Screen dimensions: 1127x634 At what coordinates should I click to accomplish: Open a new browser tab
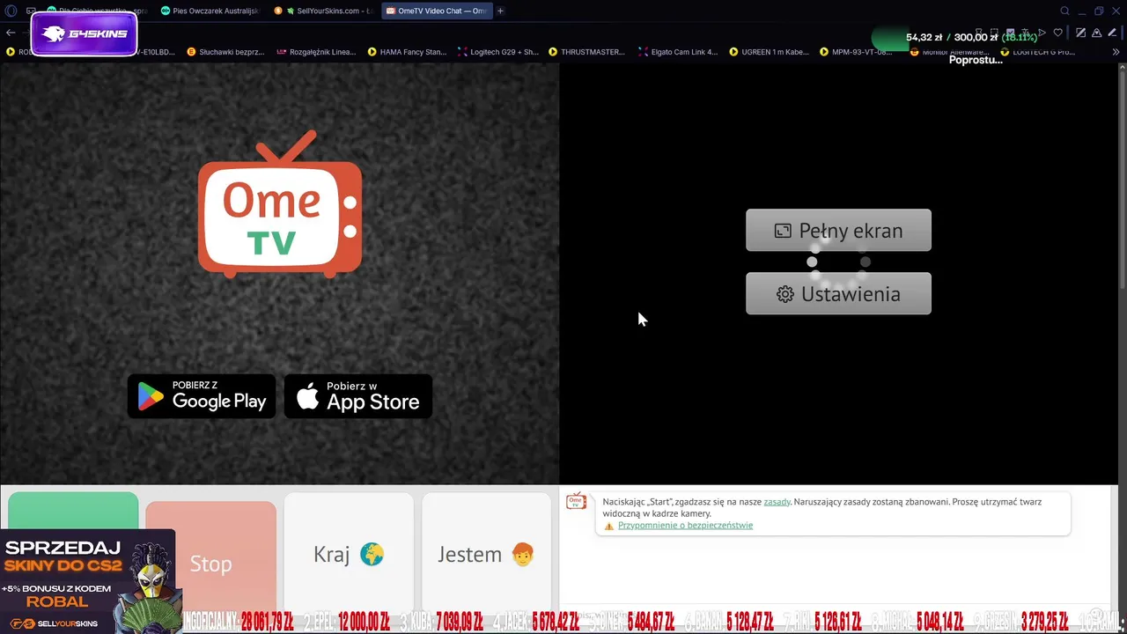[x=501, y=11]
